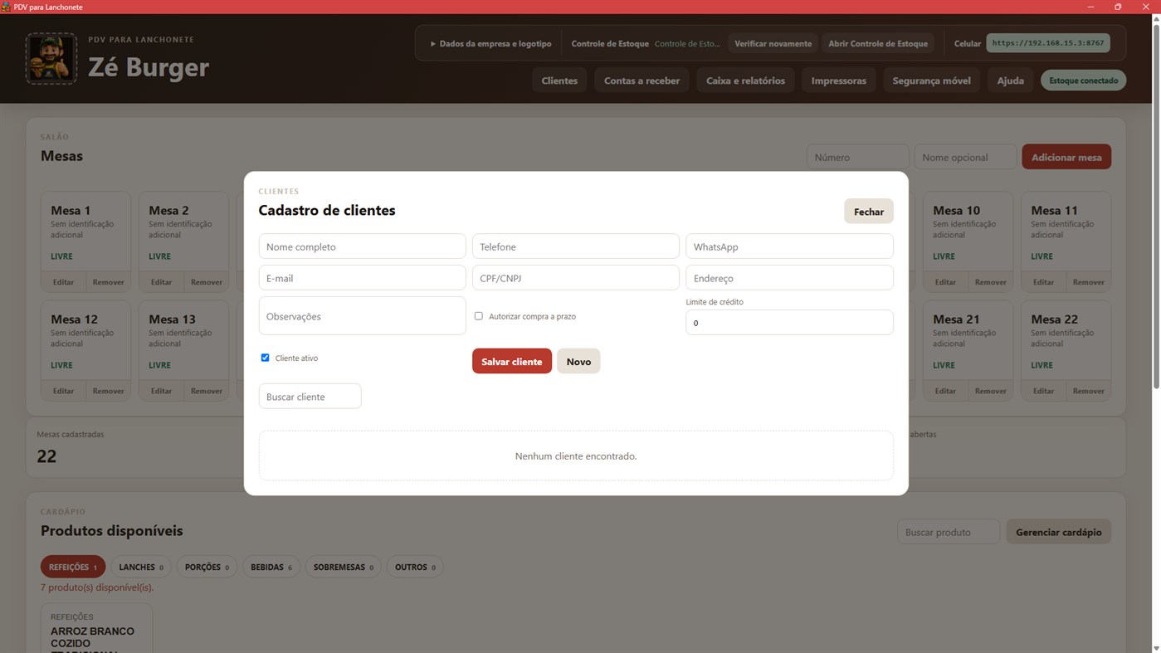Click the Novo button in client form
Screen dimensions: 1161x653
(x=578, y=361)
